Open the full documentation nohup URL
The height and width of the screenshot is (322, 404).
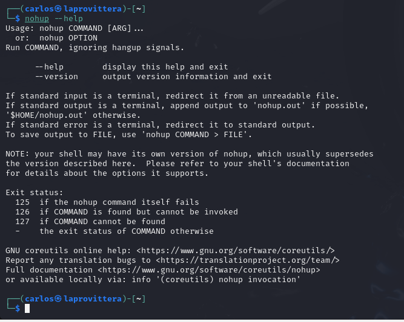click(x=209, y=270)
